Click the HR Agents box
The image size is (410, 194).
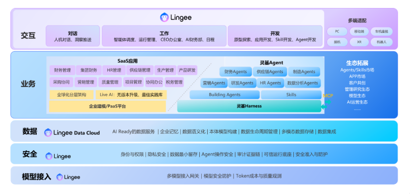tap(270, 83)
